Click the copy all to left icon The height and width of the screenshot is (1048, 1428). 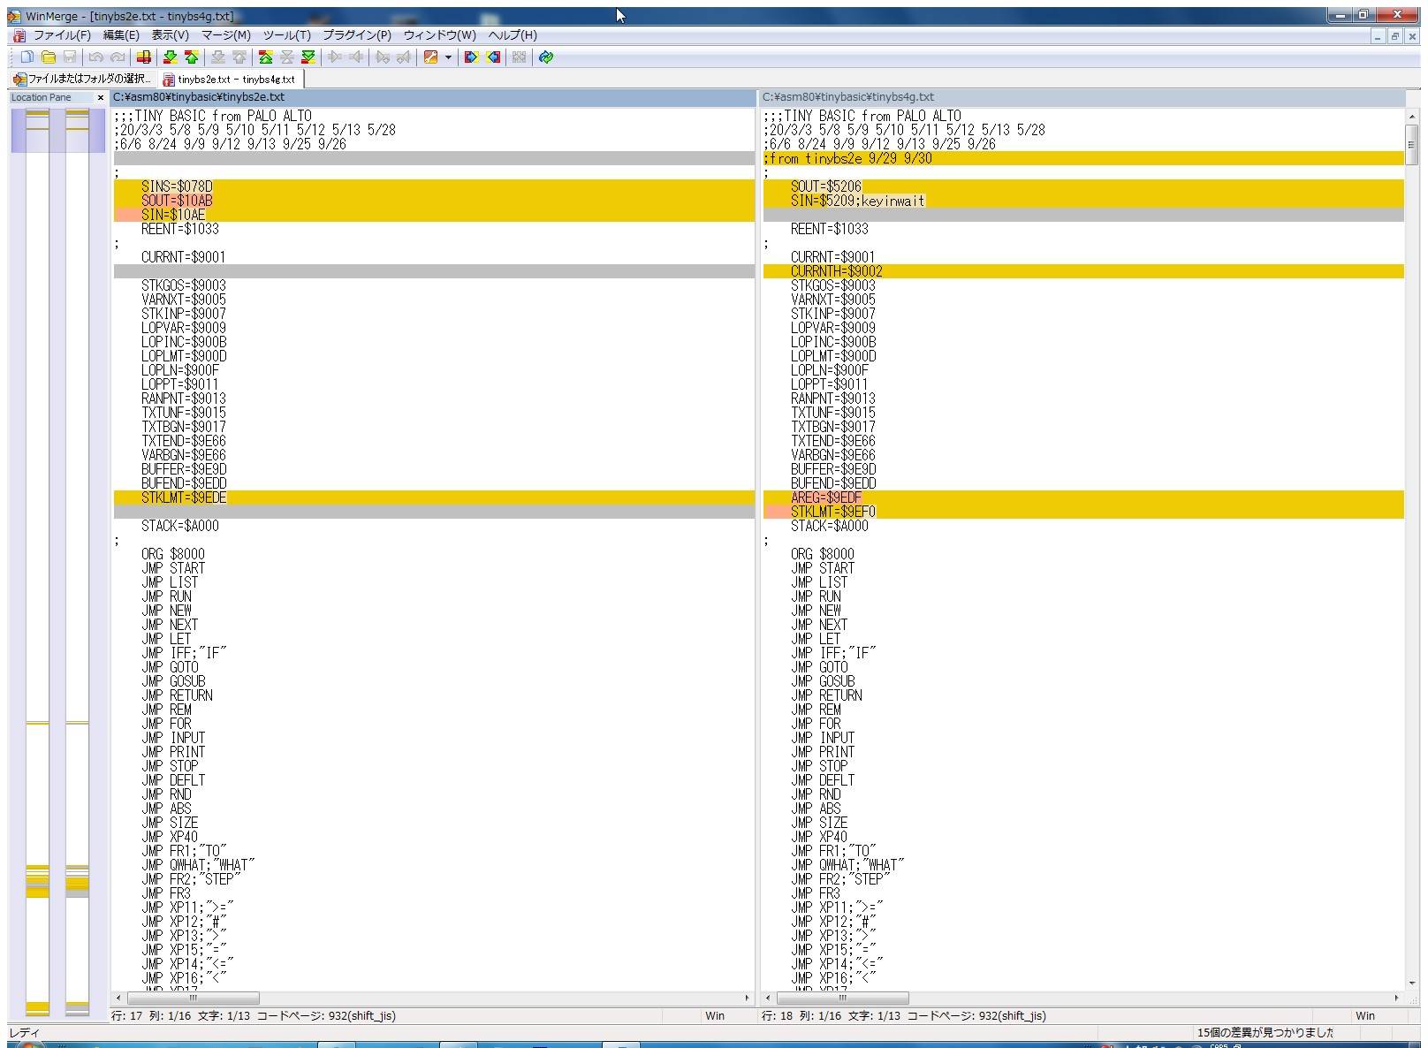click(x=493, y=57)
